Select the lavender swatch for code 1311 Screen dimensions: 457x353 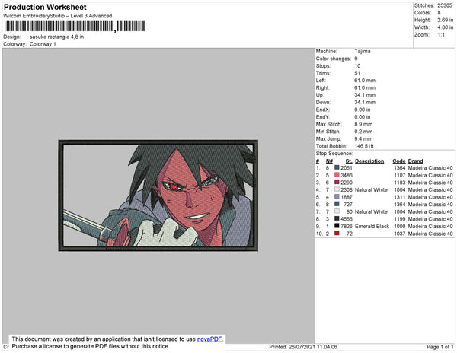337,197
